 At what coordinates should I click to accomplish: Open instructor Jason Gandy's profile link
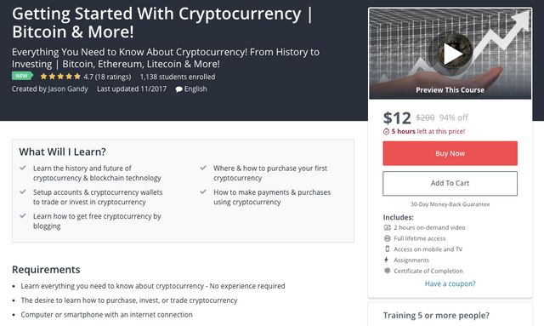68,89
